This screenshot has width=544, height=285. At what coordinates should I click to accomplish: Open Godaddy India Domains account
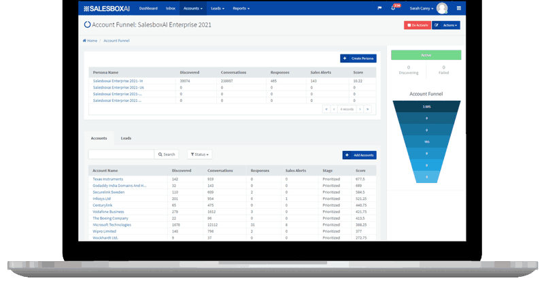120,186
